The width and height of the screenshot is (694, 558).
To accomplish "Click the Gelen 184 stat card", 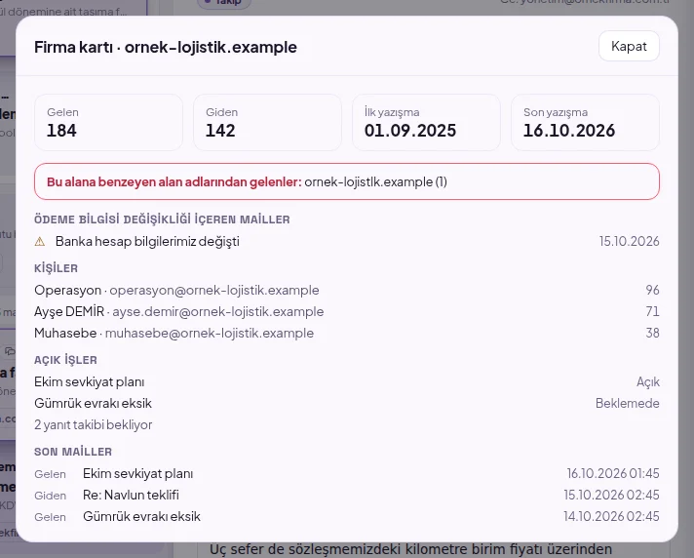I will click(108, 122).
